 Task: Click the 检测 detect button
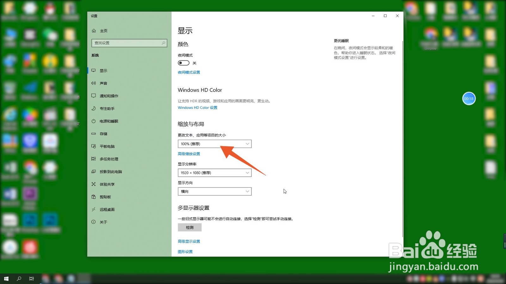[190, 228]
